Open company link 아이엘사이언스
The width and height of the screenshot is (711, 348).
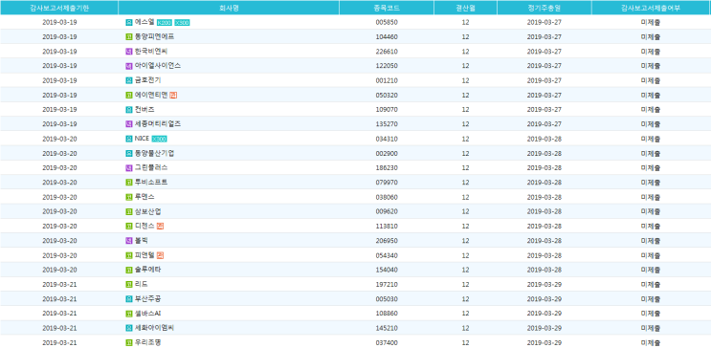coord(158,66)
